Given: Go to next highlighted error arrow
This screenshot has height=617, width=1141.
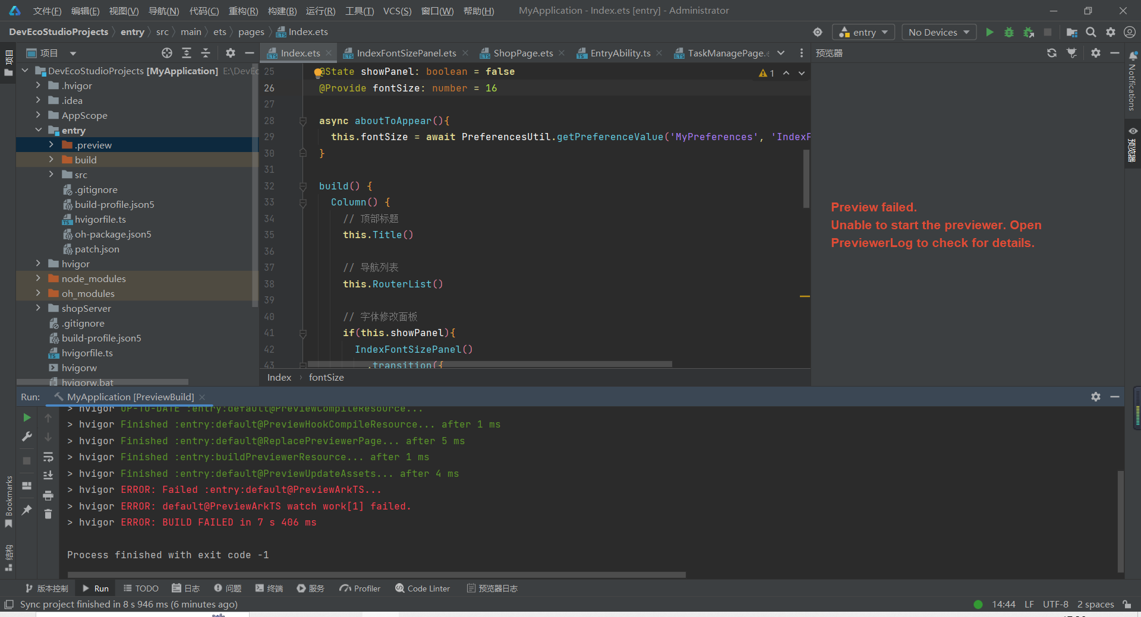Looking at the screenshot, I should tap(802, 73).
